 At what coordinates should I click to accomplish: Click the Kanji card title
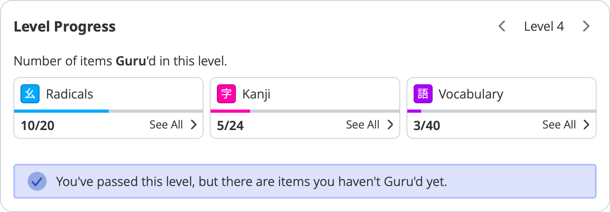point(256,94)
